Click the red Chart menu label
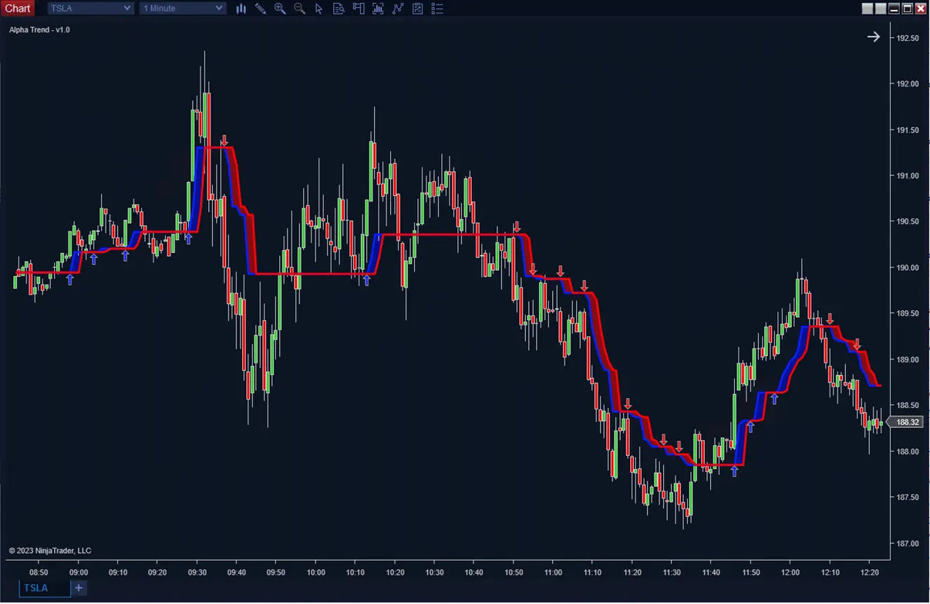The height and width of the screenshot is (604, 930). tap(17, 8)
